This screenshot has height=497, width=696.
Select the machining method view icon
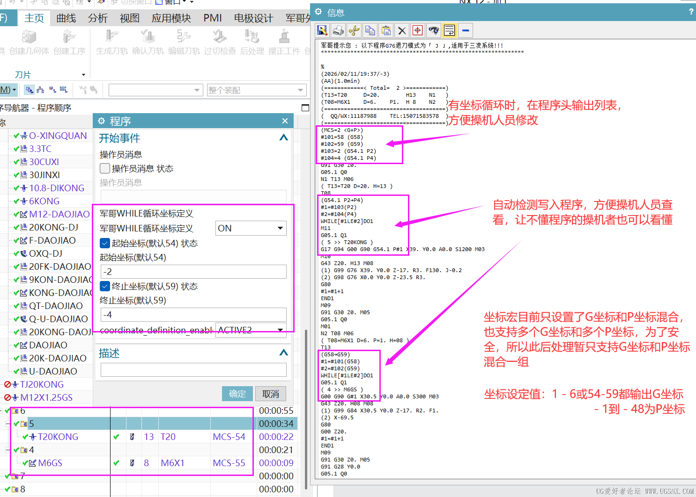[x=64, y=89]
